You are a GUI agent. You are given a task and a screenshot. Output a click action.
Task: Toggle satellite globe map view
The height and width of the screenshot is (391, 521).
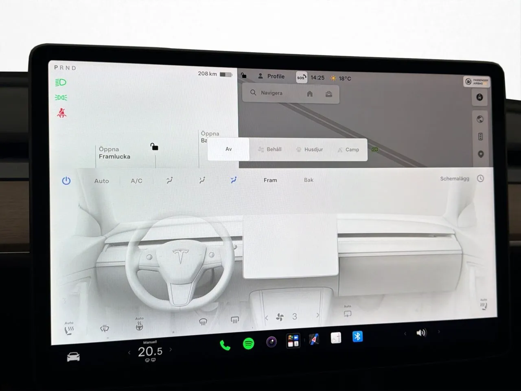[x=480, y=119]
